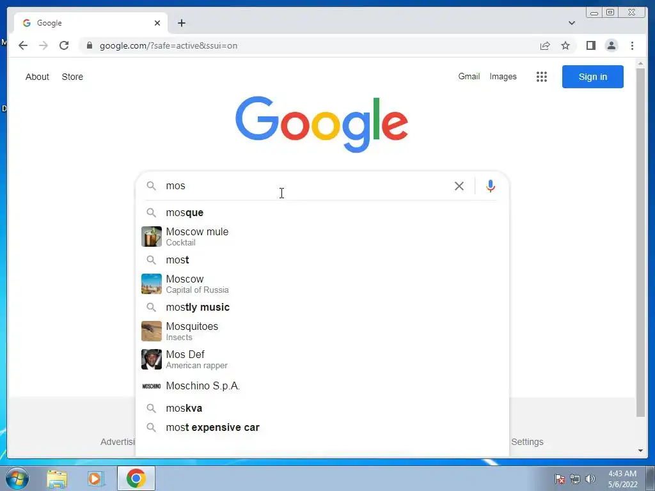This screenshot has width=655, height=491.
Task: Click the Moscow mule cocktail thumbnail
Action: click(x=151, y=237)
